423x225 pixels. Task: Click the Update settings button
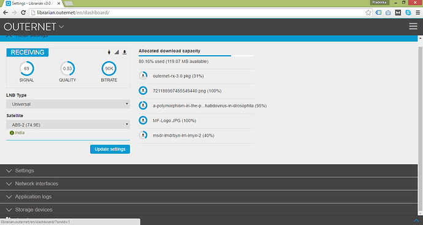(110, 149)
